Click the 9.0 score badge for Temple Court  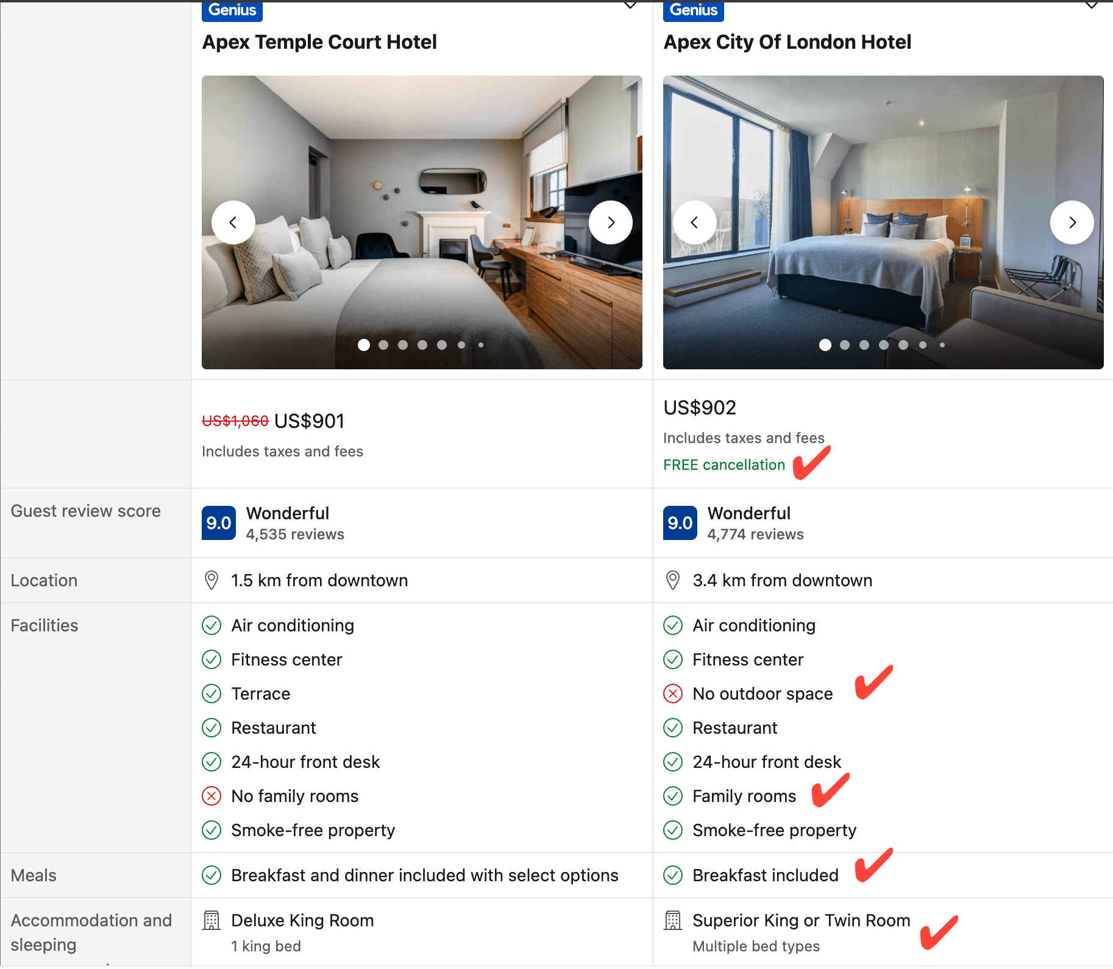[219, 523]
